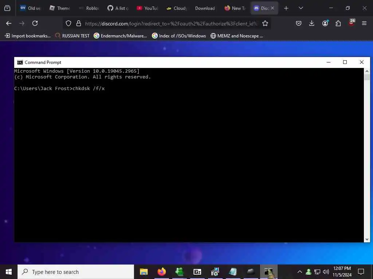This screenshot has height=279, width=373.
Task: Open network status tray icon
Action: tap(317, 272)
